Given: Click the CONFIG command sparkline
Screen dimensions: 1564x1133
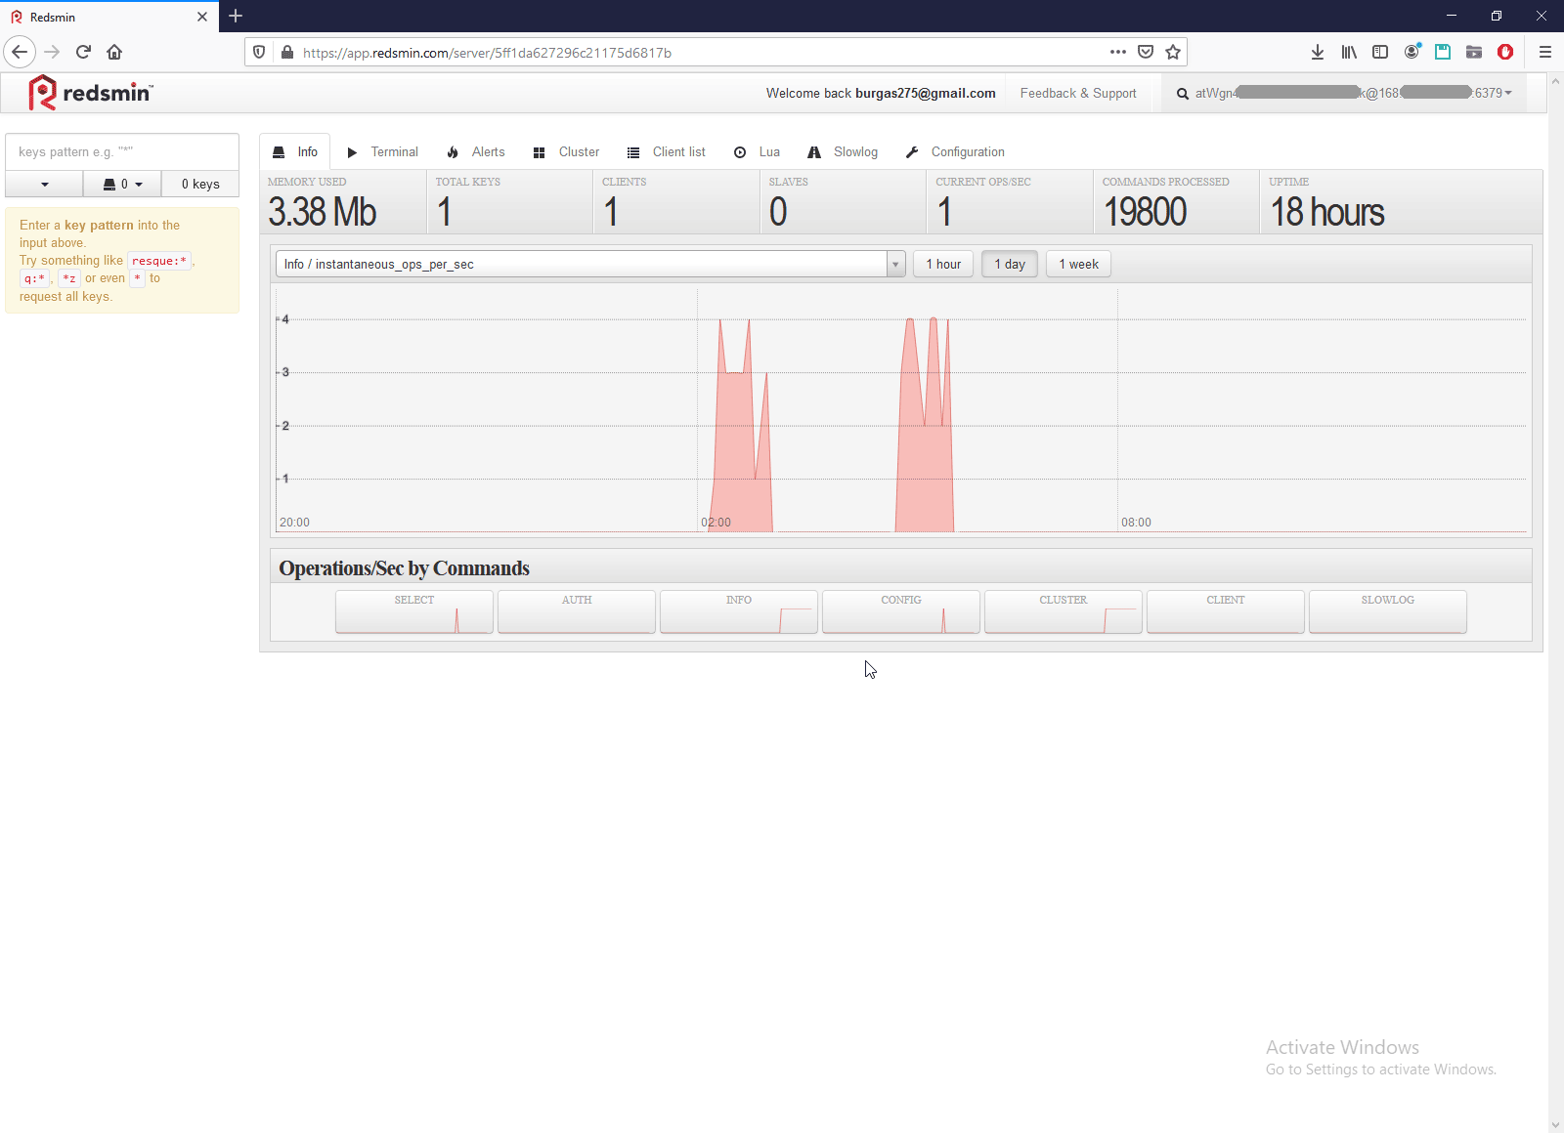Looking at the screenshot, I should (x=901, y=611).
